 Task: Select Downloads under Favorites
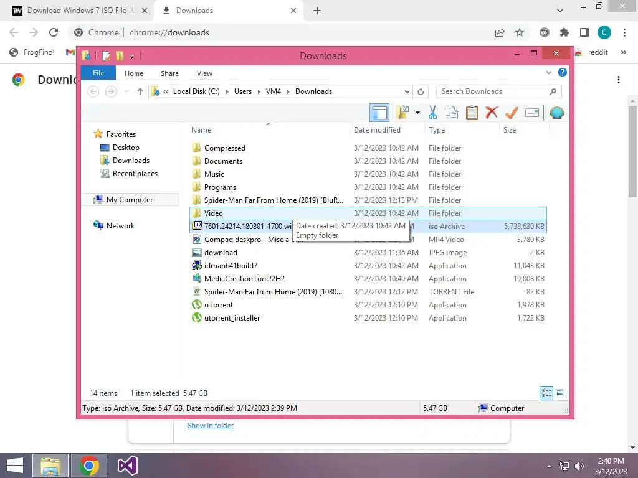[131, 161]
